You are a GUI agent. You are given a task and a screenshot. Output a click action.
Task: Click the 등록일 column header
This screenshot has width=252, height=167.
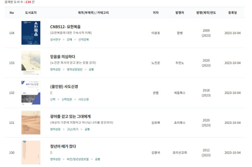point(233,13)
